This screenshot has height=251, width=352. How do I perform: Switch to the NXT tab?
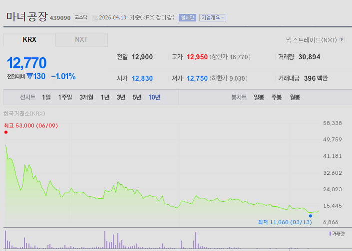81,40
